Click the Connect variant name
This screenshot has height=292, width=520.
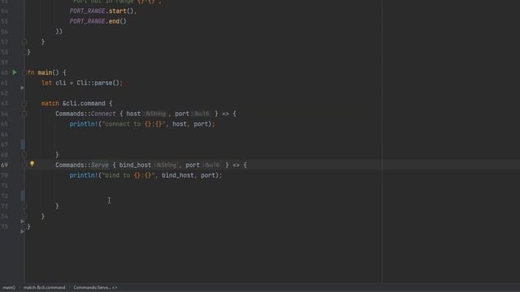103,114
